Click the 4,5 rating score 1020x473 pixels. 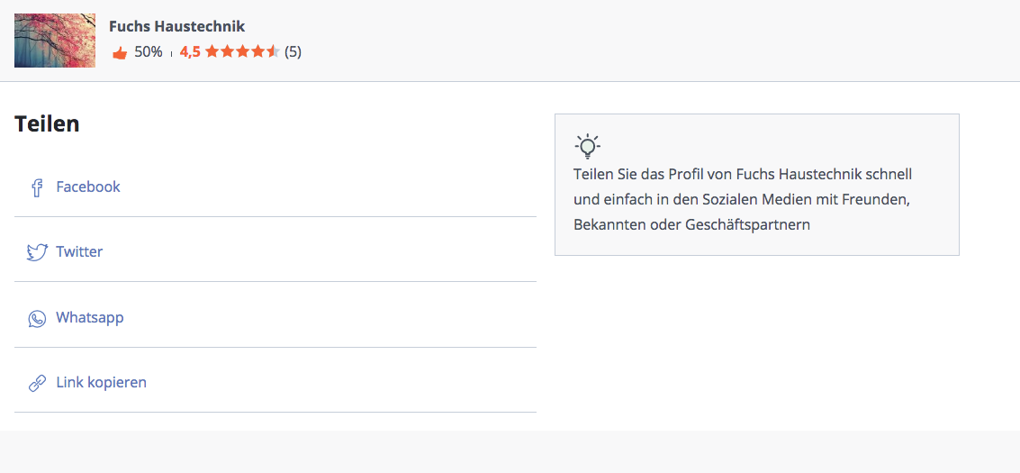pos(190,52)
